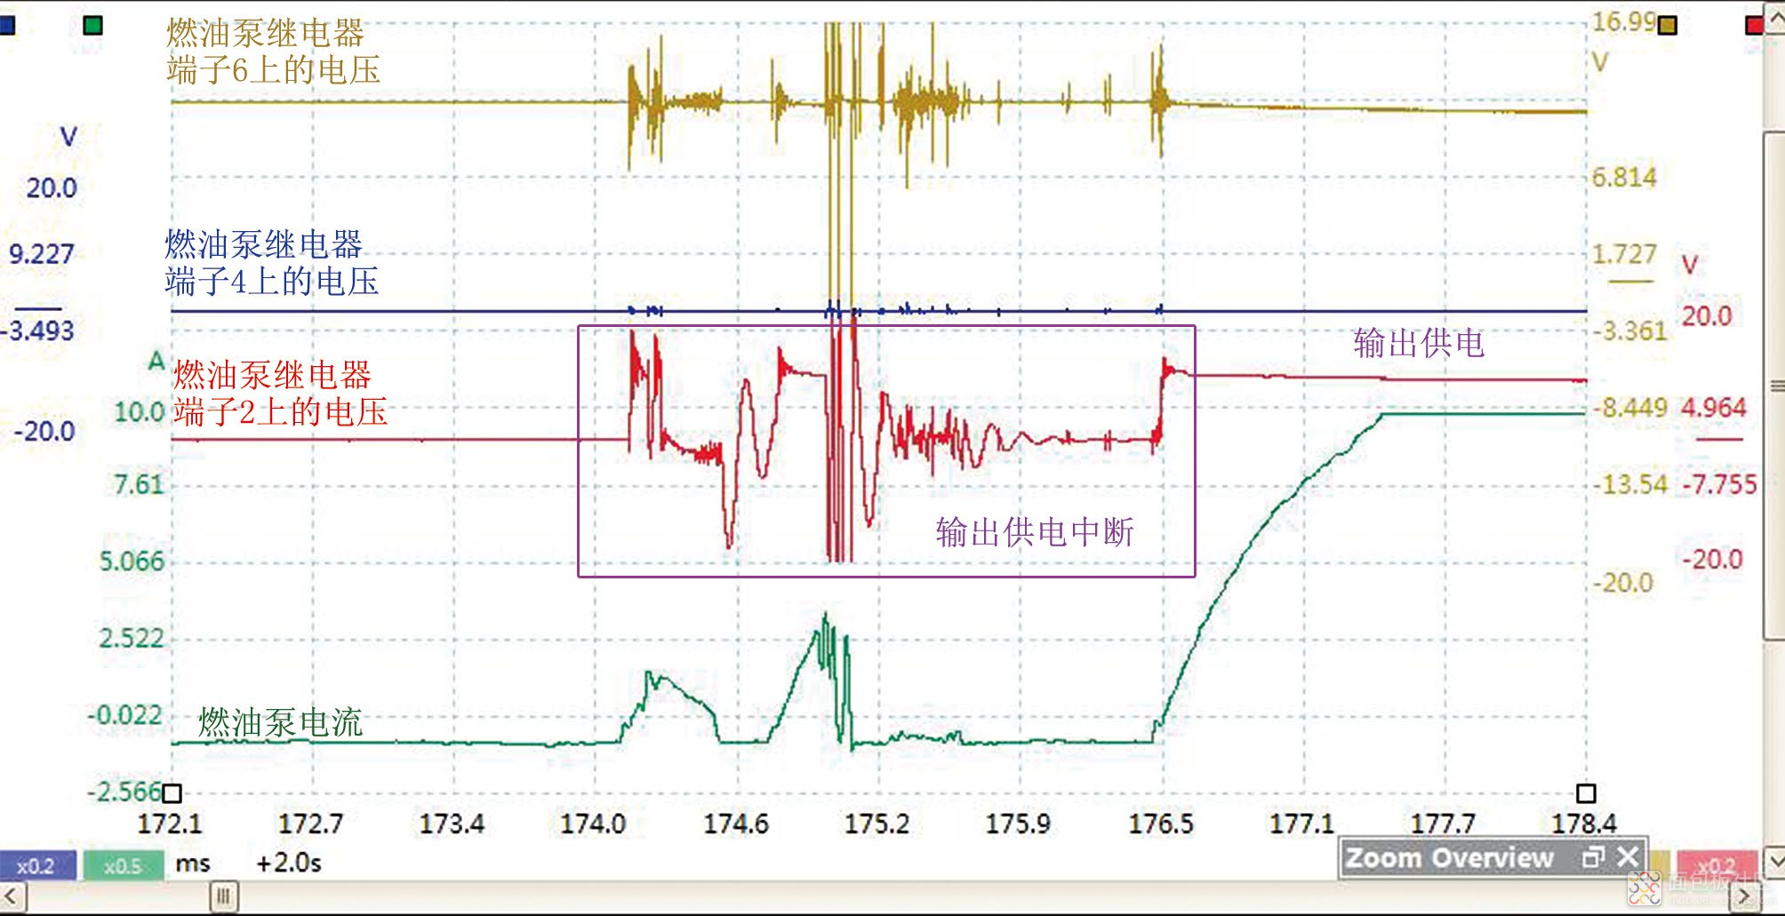Click the -7.755 red axis value
The width and height of the screenshot is (1785, 916).
click(1719, 485)
